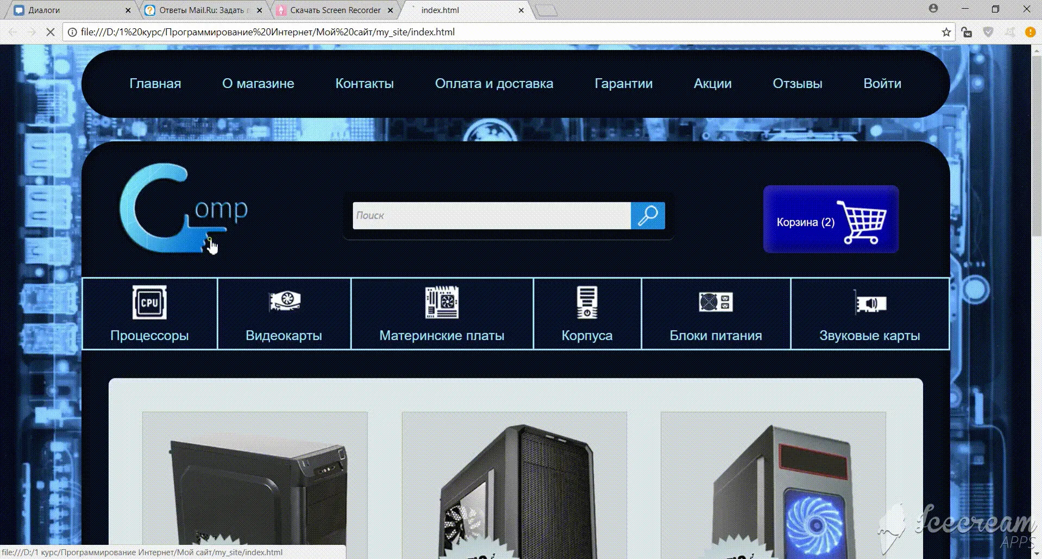Image resolution: width=1042 pixels, height=559 pixels.
Task: Click the power supply category icon
Action: coord(715,302)
